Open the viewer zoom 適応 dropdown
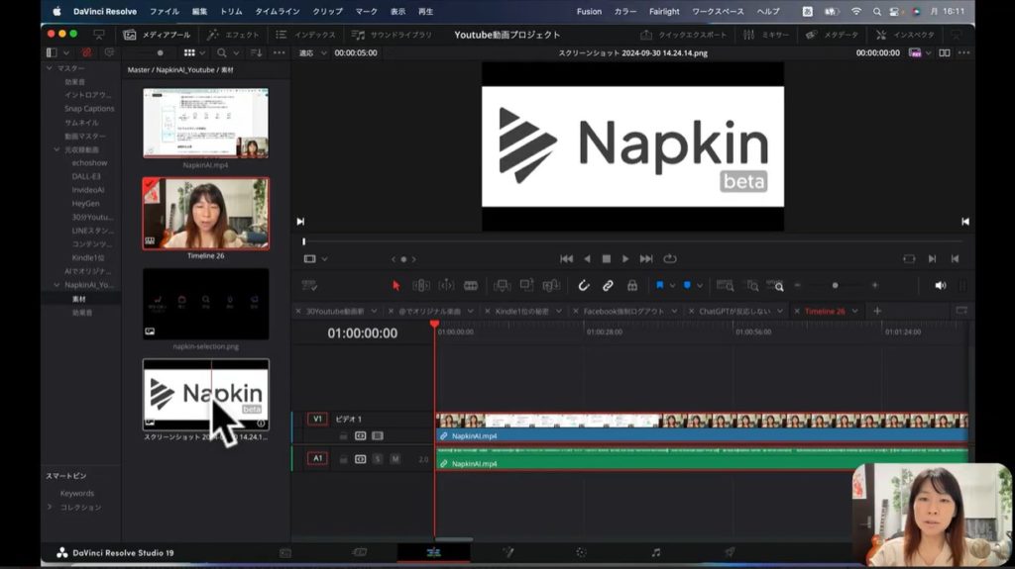The width and height of the screenshot is (1015, 569). (311, 52)
